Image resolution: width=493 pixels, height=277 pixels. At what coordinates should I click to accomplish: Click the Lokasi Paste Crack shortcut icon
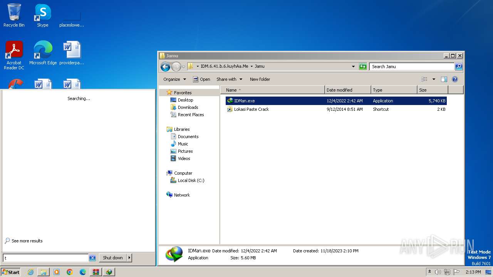(230, 109)
